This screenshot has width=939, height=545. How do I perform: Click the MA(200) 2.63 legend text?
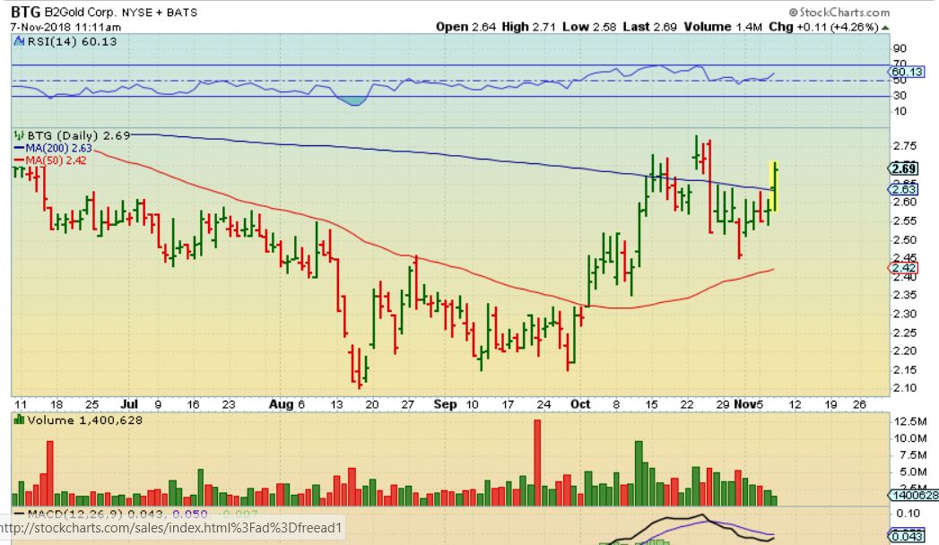[x=58, y=149]
